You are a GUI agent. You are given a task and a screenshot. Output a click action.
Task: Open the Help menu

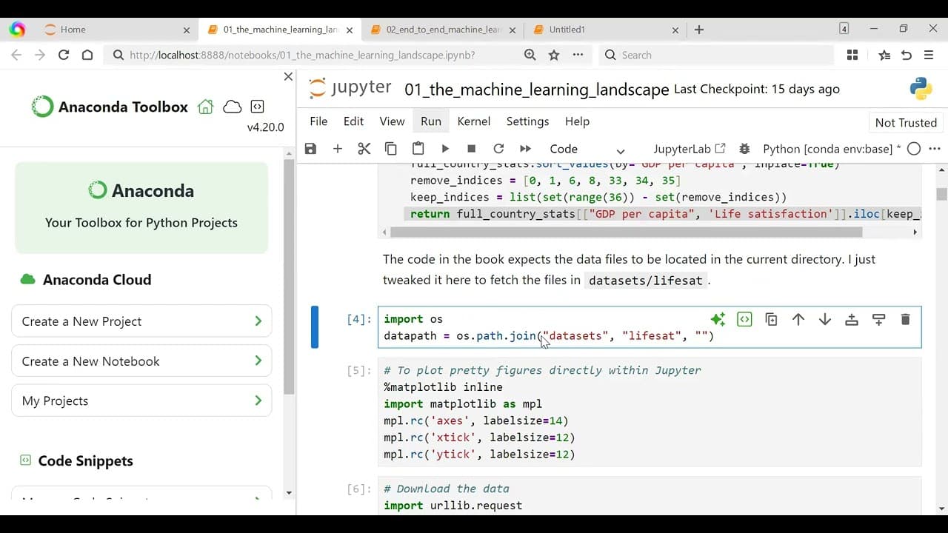tap(577, 121)
